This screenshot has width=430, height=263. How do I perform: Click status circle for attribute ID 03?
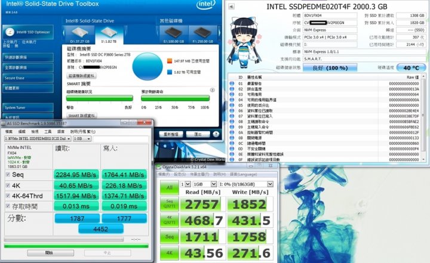pyautogui.click(x=232, y=94)
